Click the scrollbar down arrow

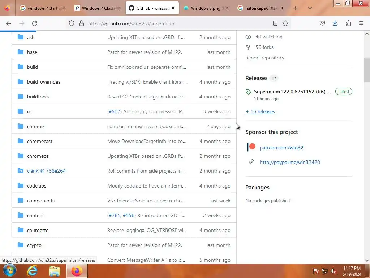point(367,261)
